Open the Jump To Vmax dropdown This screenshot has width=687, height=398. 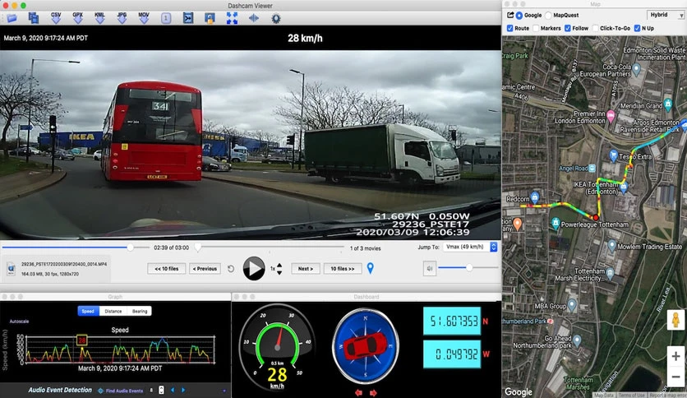(470, 247)
